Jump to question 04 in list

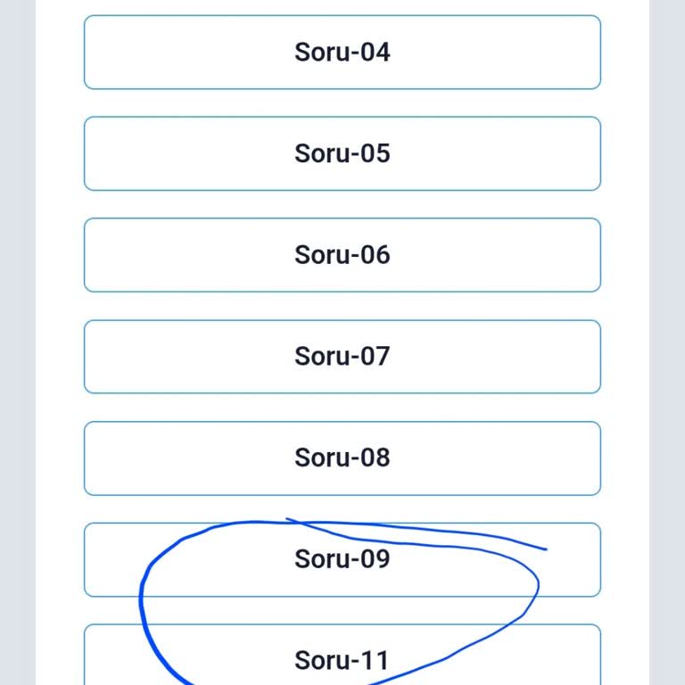click(x=342, y=52)
